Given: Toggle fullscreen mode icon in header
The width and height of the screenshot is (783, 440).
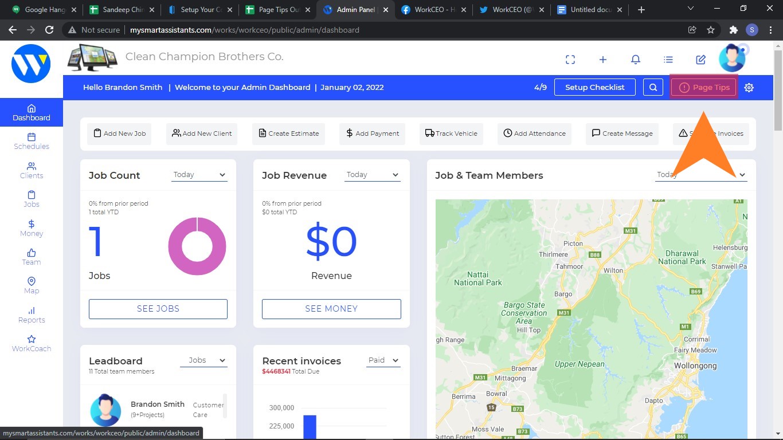Looking at the screenshot, I should tap(570, 60).
